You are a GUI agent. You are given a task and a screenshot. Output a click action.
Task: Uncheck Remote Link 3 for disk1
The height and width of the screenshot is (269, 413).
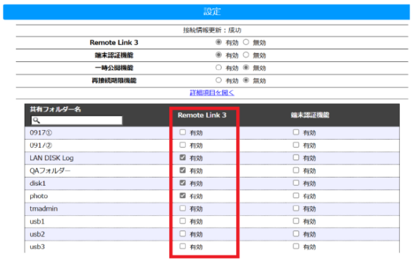(x=182, y=183)
